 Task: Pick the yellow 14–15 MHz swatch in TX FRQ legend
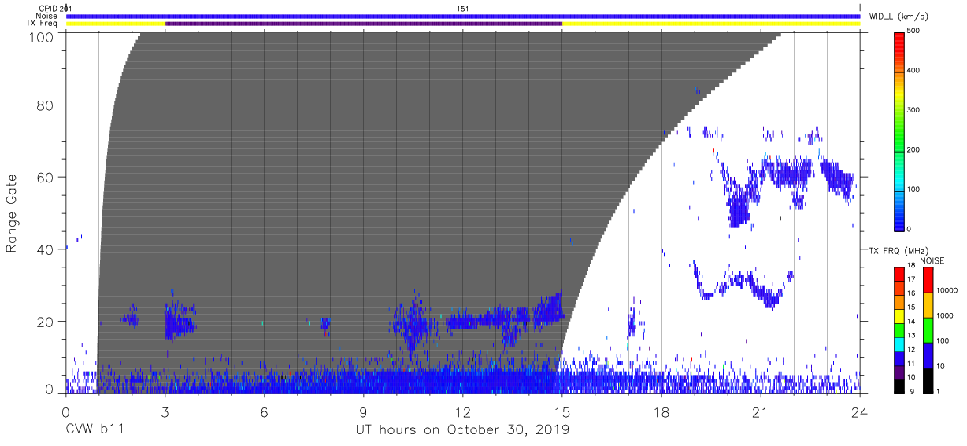(x=899, y=315)
